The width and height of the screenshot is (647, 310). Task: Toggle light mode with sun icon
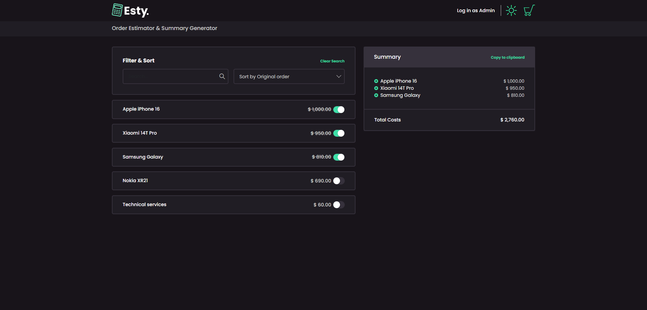511,10
